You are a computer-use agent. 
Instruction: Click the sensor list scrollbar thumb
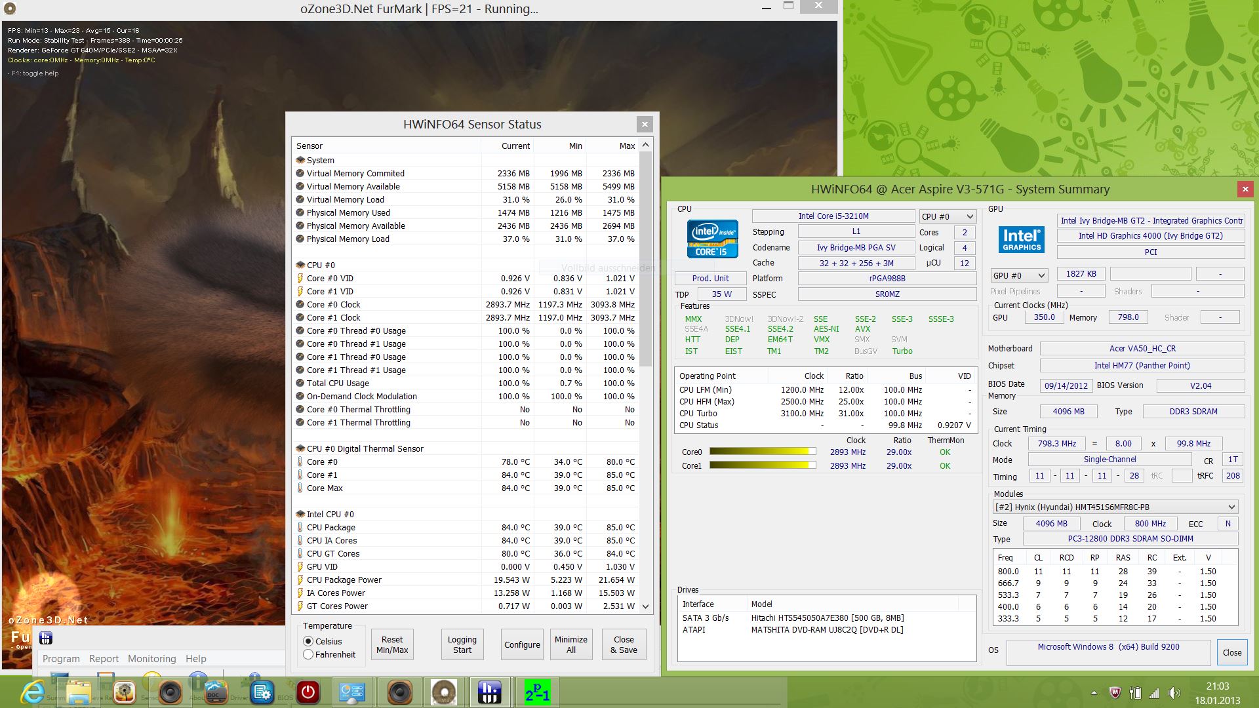coord(645,259)
